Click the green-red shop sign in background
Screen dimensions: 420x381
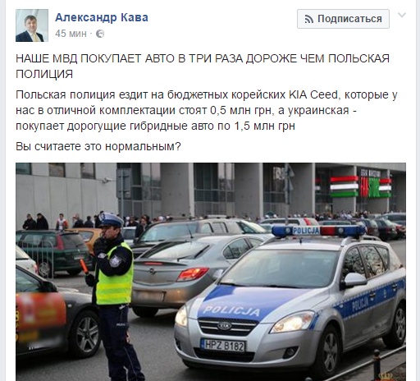pyautogui.click(x=360, y=186)
